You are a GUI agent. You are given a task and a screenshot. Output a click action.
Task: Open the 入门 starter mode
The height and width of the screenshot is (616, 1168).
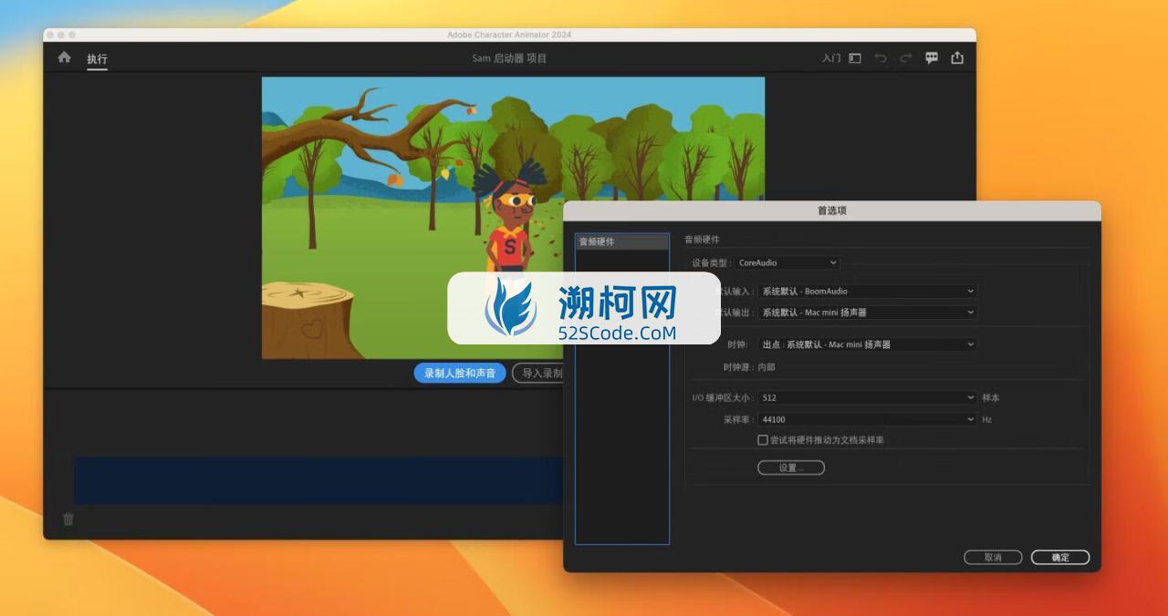point(830,58)
